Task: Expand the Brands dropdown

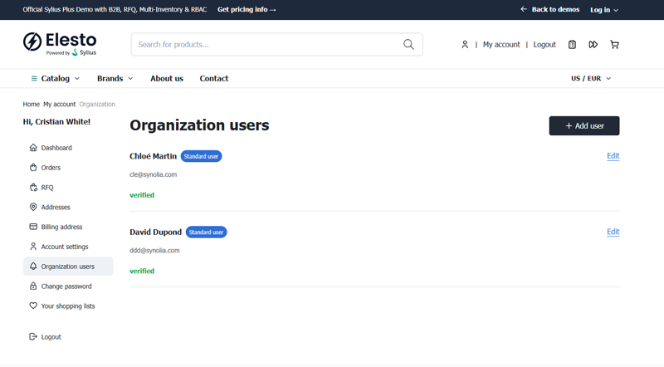Action: 115,79
